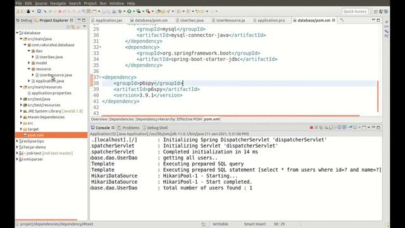Expand the model package node
The image size is (405, 228).
coord(29,63)
